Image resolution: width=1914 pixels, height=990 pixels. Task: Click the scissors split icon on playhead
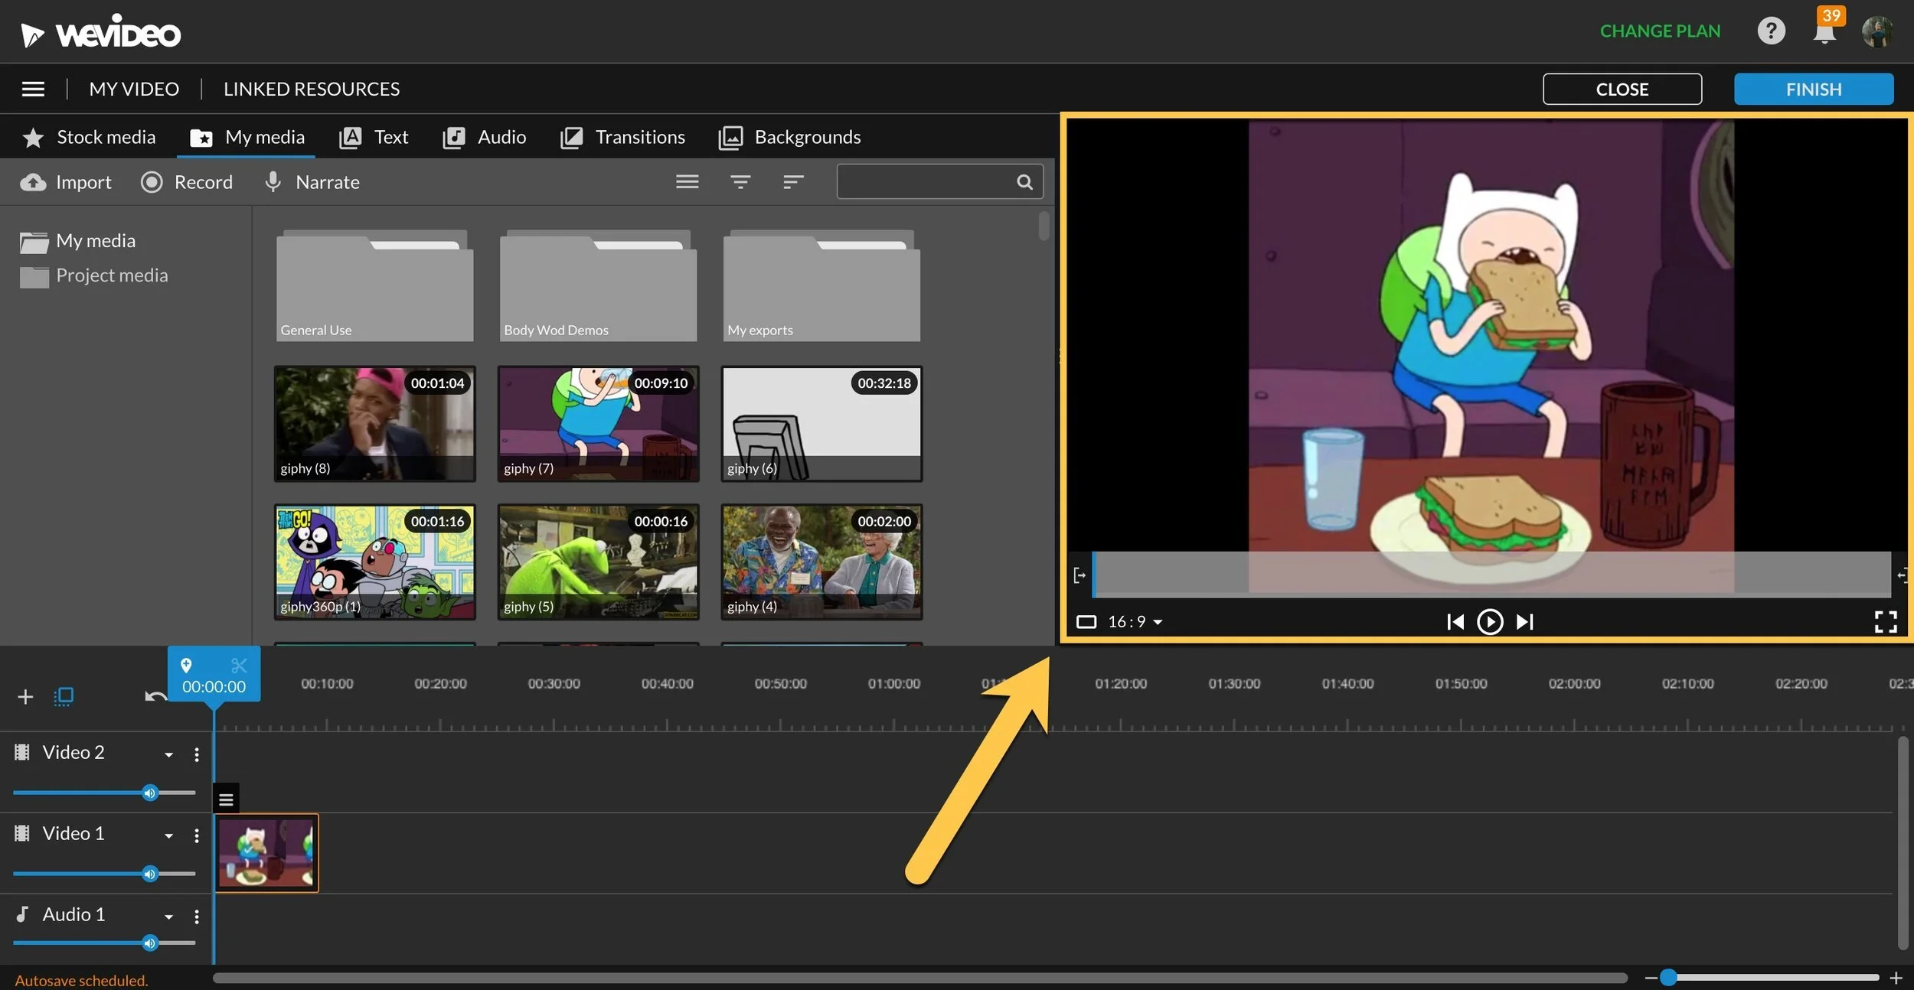coord(239,665)
